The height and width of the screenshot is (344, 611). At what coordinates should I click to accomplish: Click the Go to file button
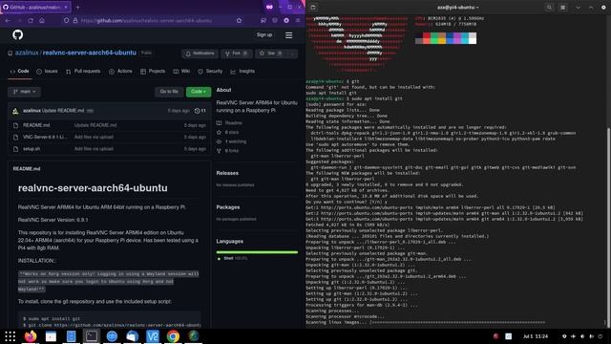point(169,92)
